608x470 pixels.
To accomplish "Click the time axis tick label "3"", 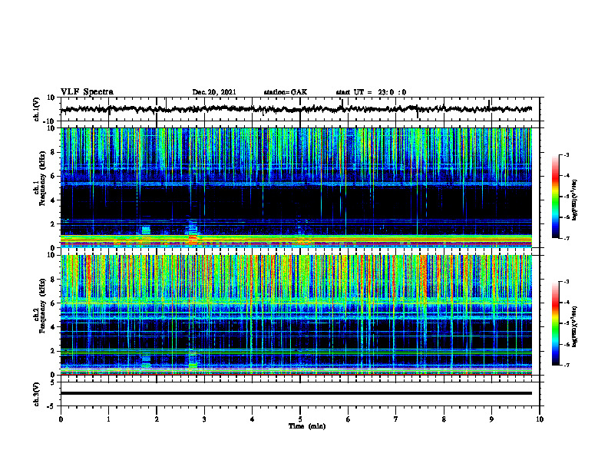I will pos(204,419).
